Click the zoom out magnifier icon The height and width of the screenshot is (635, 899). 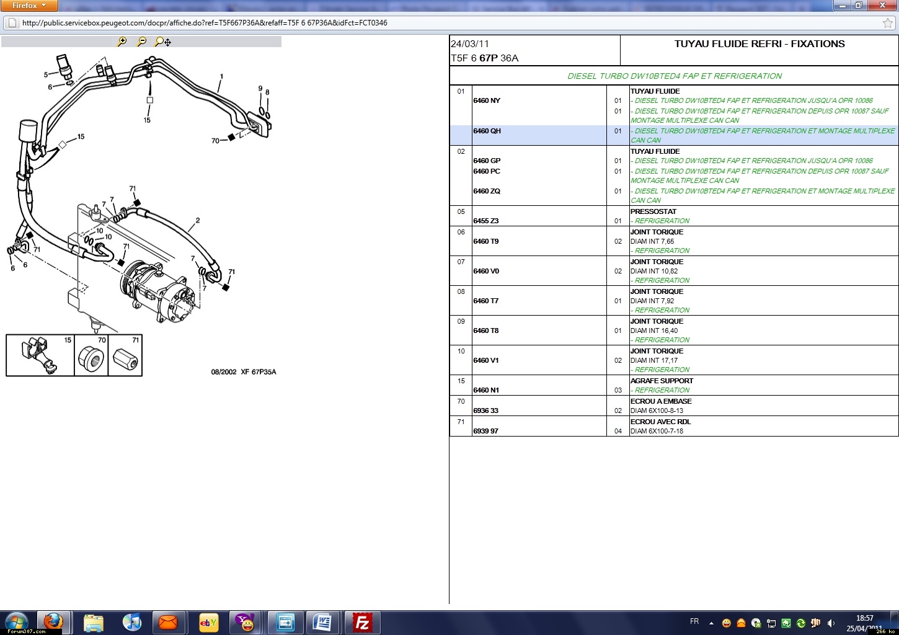(142, 42)
